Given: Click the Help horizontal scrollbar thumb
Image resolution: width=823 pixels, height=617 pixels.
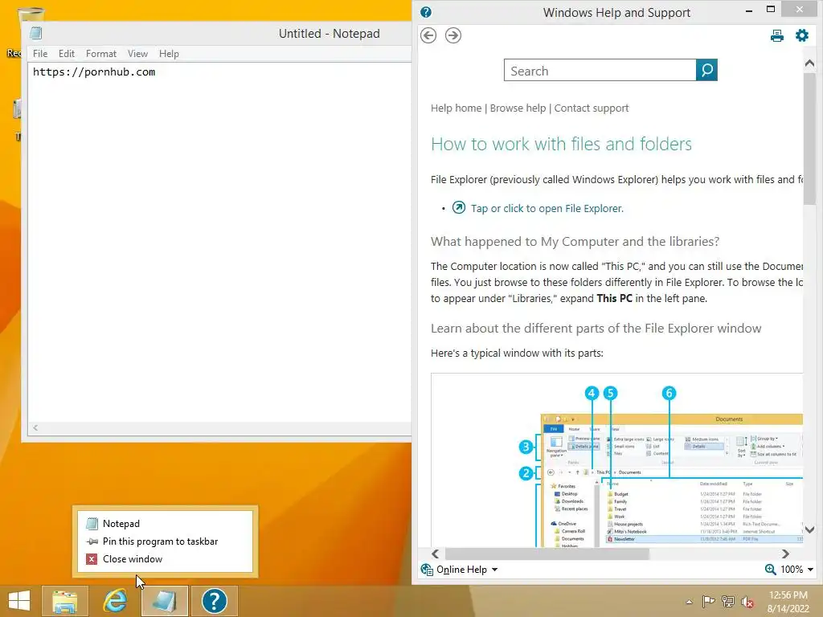Looking at the screenshot, I should click(x=547, y=554).
